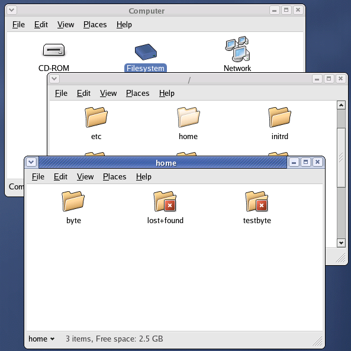
Task: Open Help menu in home window
Action: [143, 177]
